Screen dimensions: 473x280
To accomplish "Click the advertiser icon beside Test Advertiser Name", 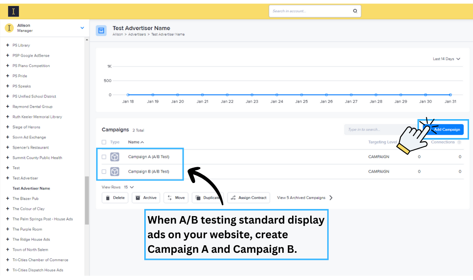I will click(101, 31).
